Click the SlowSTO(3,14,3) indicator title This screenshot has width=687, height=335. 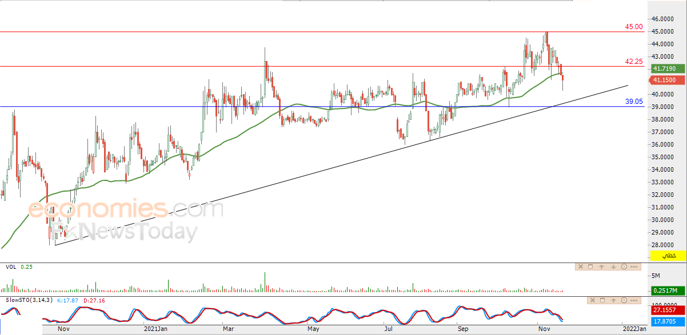click(x=29, y=300)
